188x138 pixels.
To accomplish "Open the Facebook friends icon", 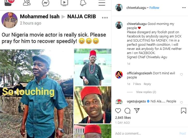I will point(27,3).
